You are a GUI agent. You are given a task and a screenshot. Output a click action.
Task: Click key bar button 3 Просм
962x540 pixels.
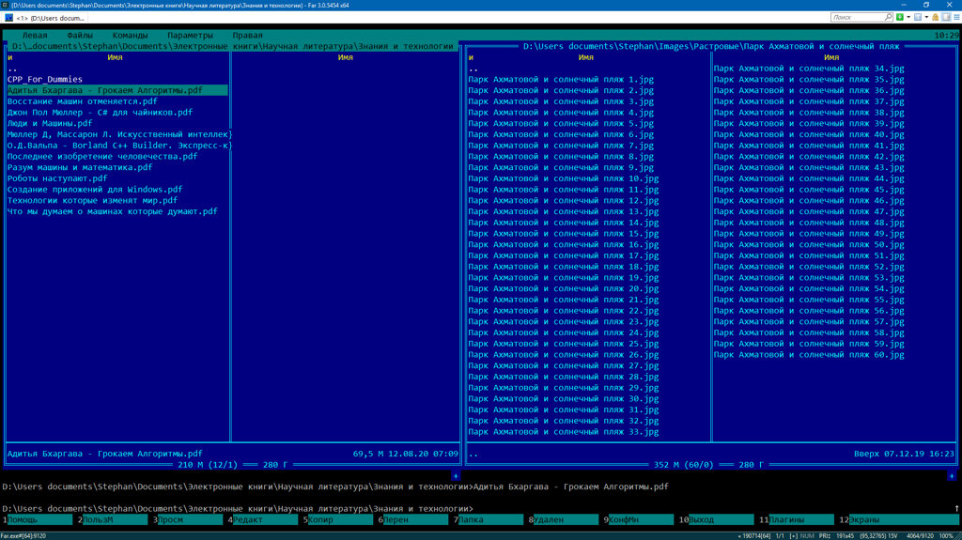click(190, 519)
